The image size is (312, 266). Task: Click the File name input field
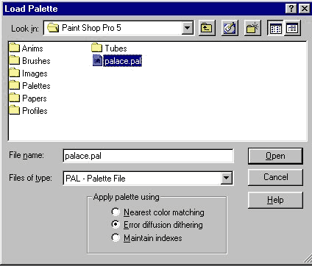pos(148,156)
